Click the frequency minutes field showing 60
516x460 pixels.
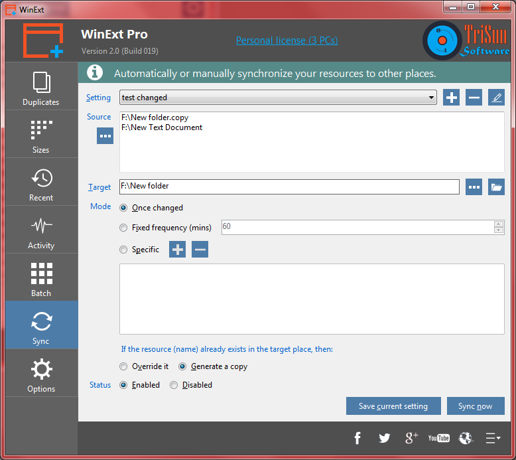[x=357, y=227]
